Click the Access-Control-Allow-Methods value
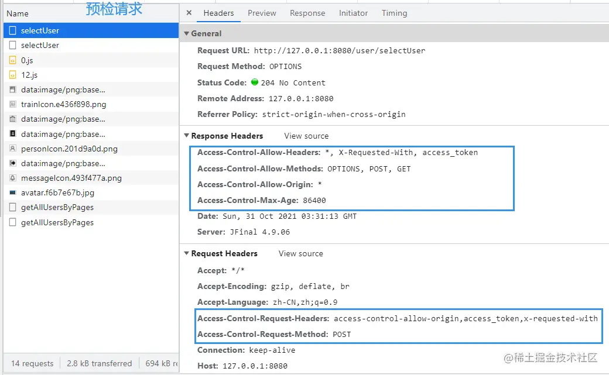 [369, 169]
